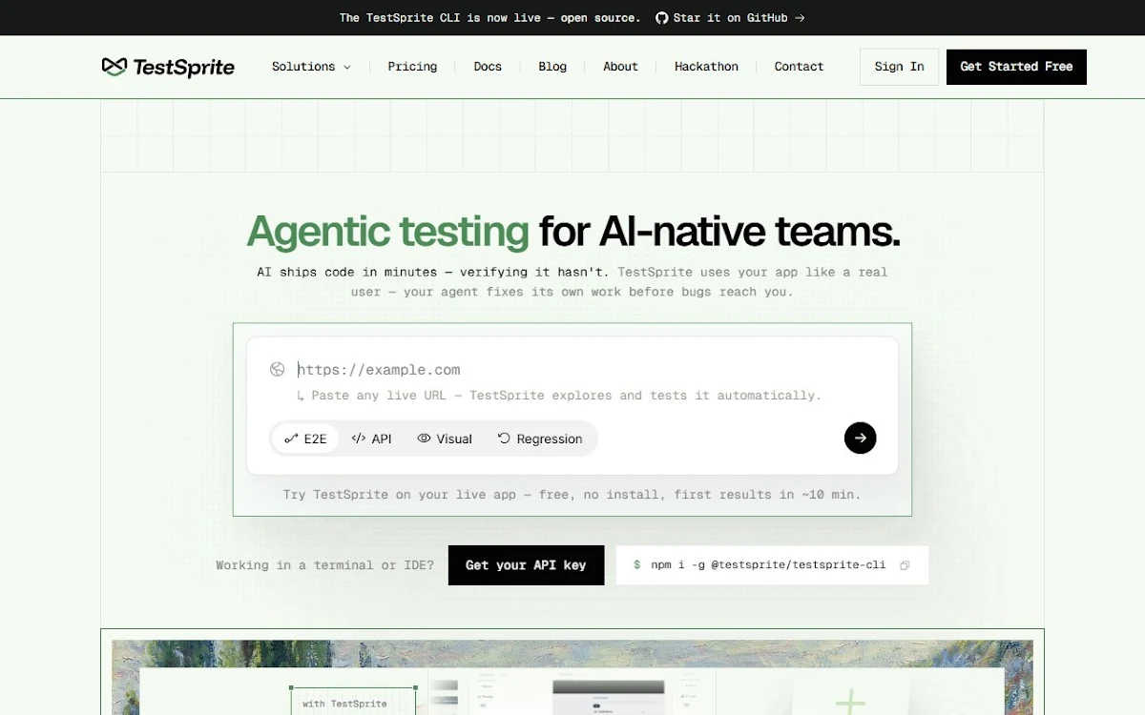Expand the Solutions dropdown menu

click(x=311, y=67)
